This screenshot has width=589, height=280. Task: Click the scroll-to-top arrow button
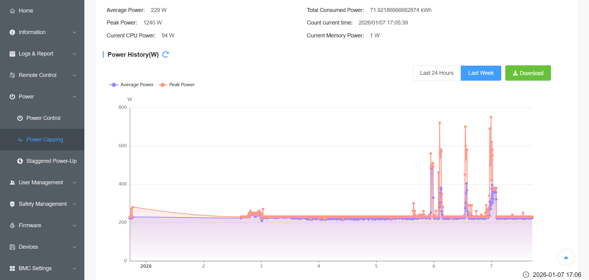[566, 258]
